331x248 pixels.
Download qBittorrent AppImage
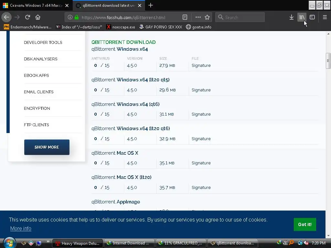point(116,202)
